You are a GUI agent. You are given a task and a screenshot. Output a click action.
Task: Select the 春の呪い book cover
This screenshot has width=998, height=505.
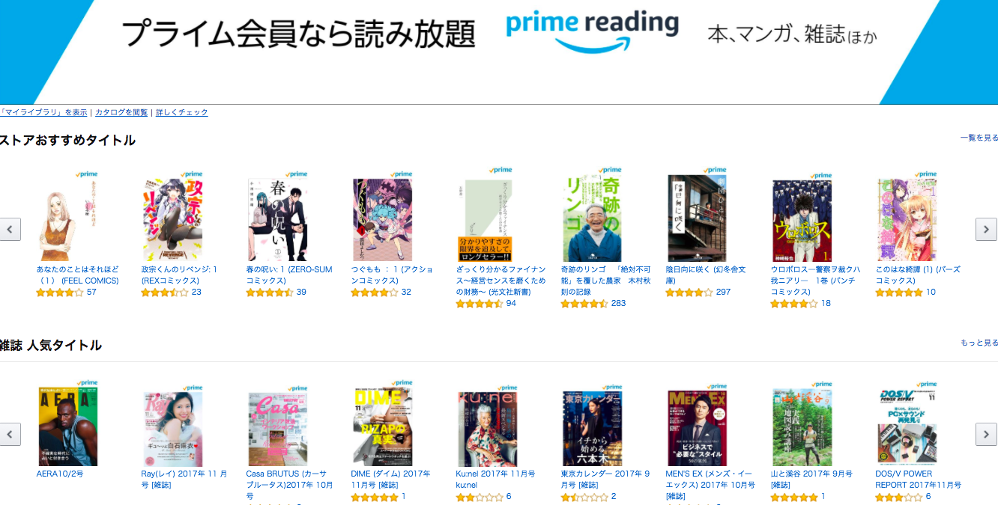tap(277, 220)
